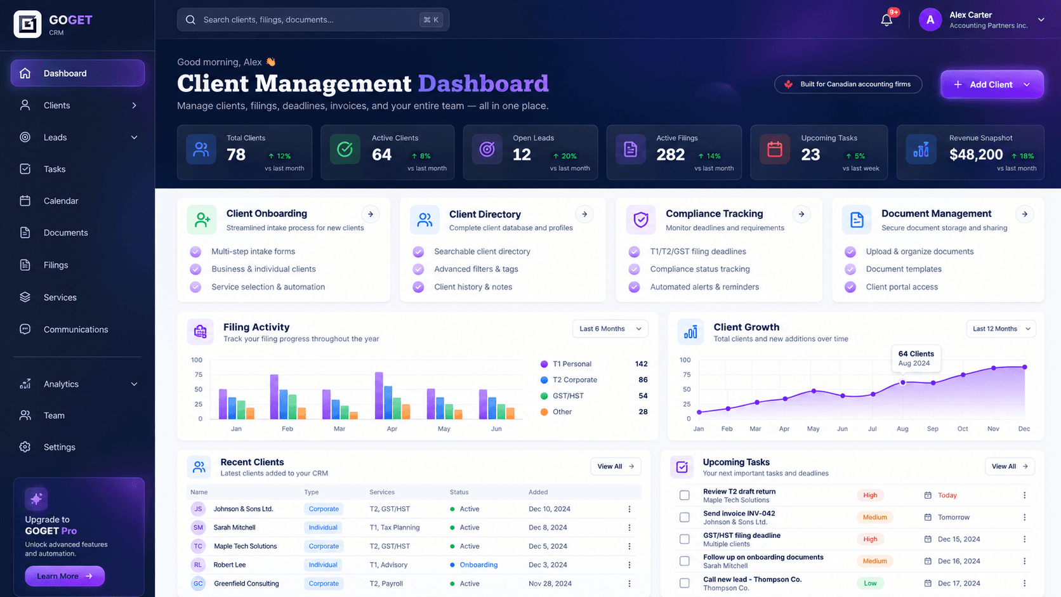Check the Send invoice INV-042 task
Viewport: 1061px width, 597px height.
684,517
